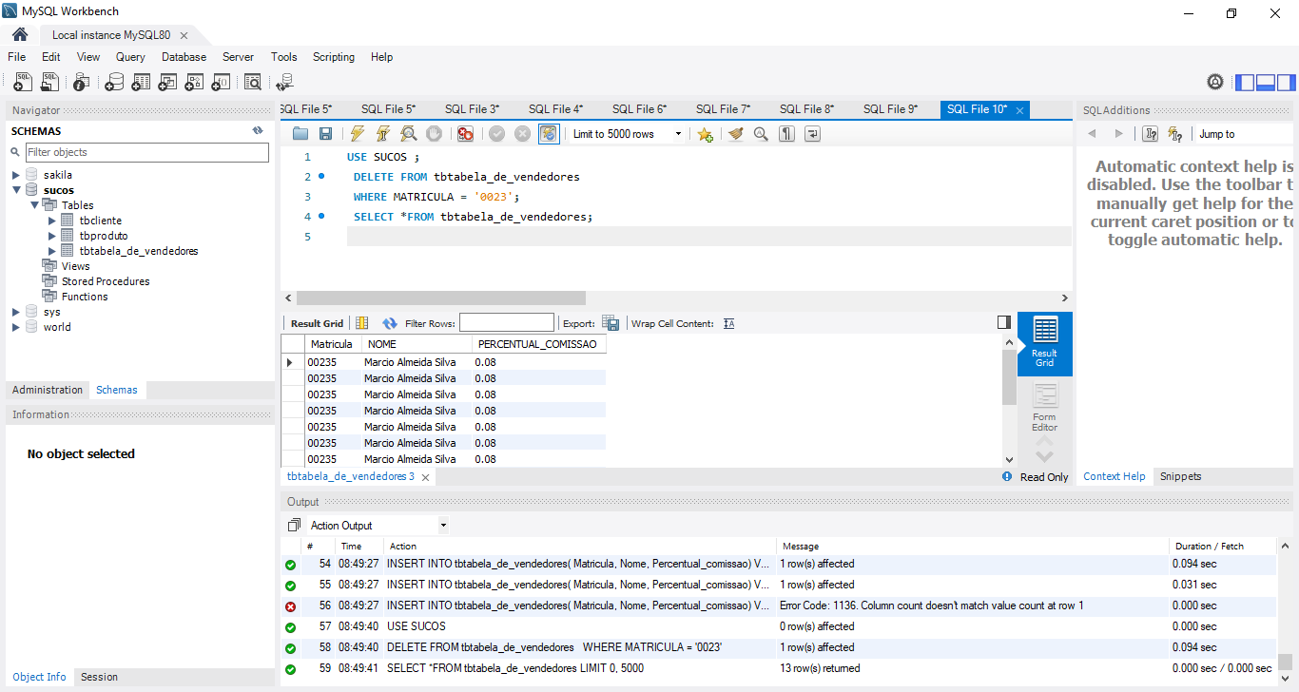Collapse the sucos schema
This screenshot has height=692, width=1299.
coord(16,190)
